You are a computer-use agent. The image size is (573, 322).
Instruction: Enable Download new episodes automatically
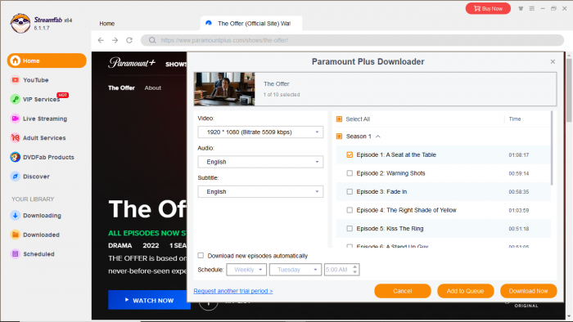pyautogui.click(x=201, y=256)
